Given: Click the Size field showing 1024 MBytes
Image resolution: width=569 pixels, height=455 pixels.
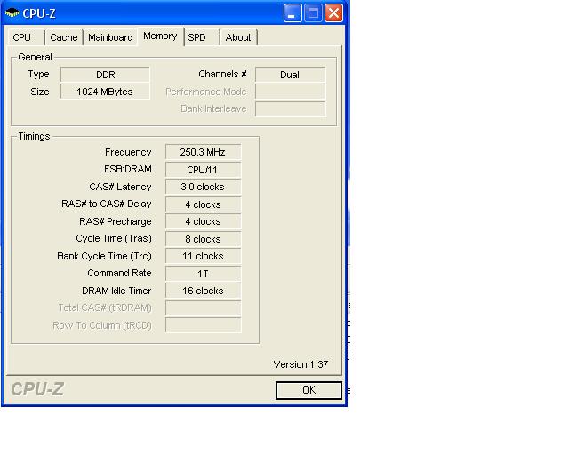Looking at the screenshot, I should [105, 92].
